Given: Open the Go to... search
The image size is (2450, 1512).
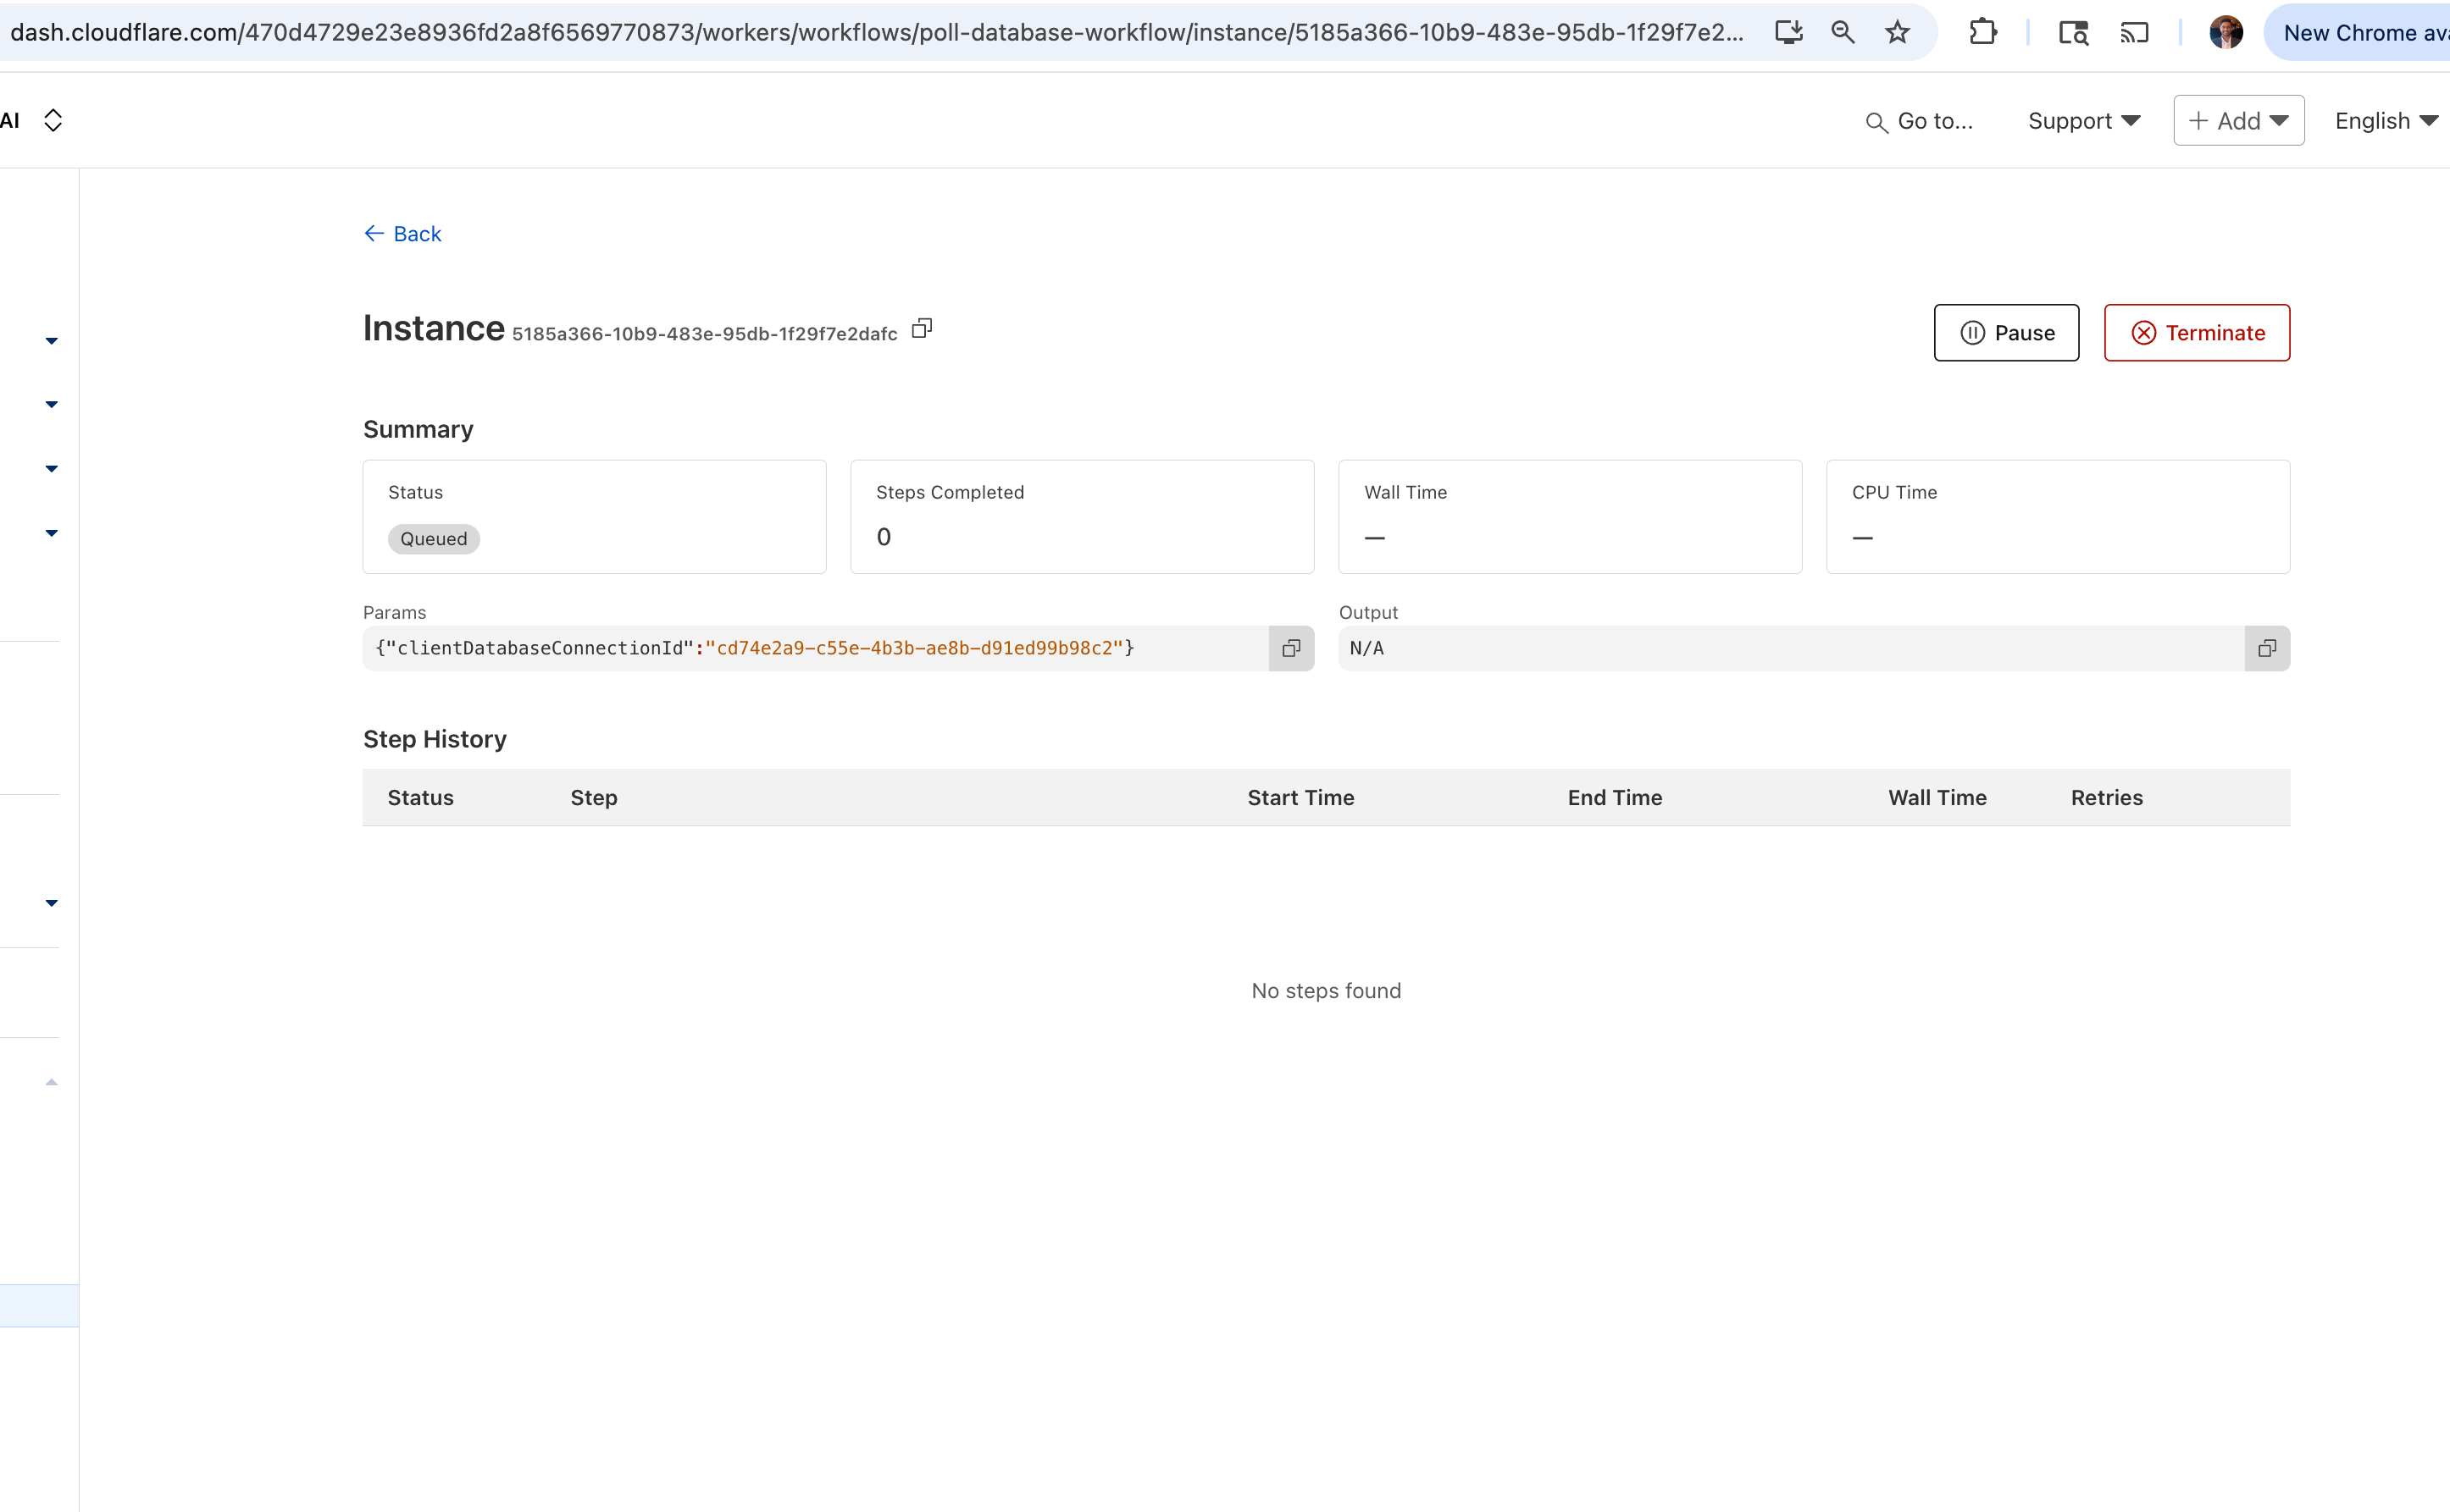Looking at the screenshot, I should point(1919,121).
